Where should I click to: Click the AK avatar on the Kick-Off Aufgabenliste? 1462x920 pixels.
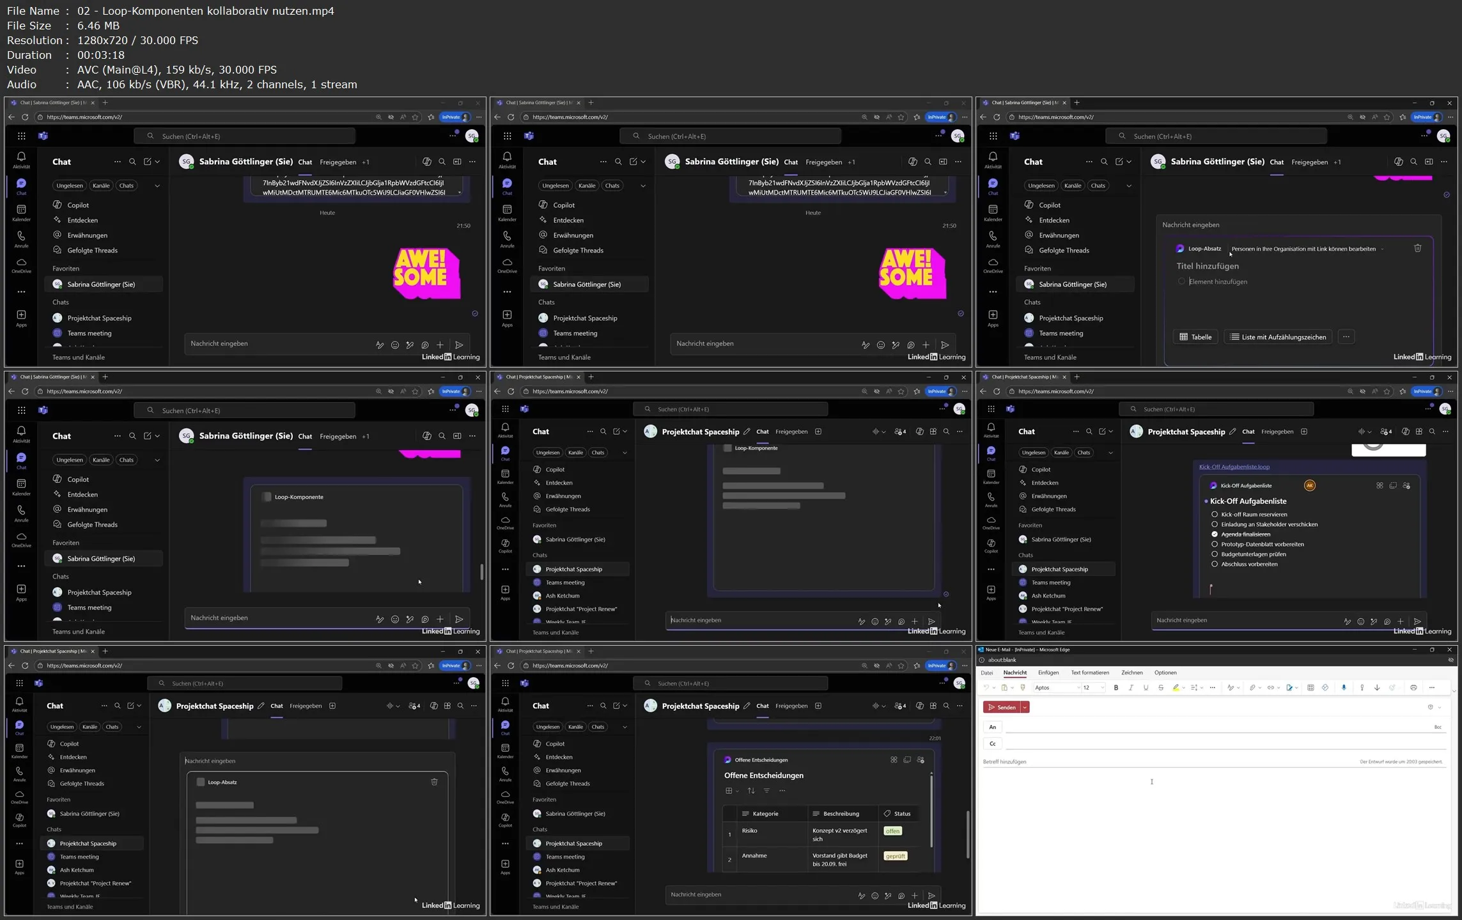pos(1309,485)
